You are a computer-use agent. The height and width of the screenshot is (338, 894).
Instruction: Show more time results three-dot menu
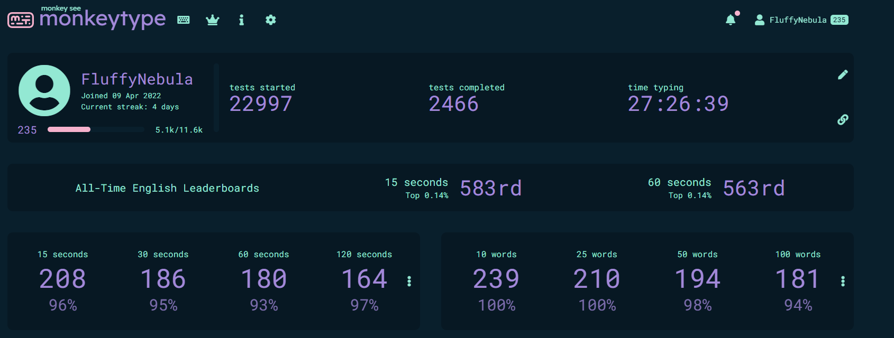tap(409, 281)
